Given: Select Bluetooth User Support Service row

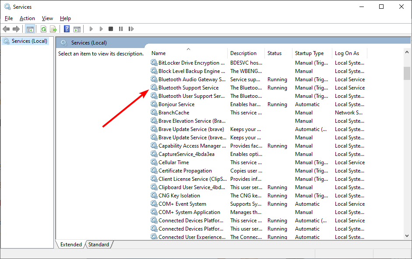Looking at the screenshot, I should (x=258, y=96).
